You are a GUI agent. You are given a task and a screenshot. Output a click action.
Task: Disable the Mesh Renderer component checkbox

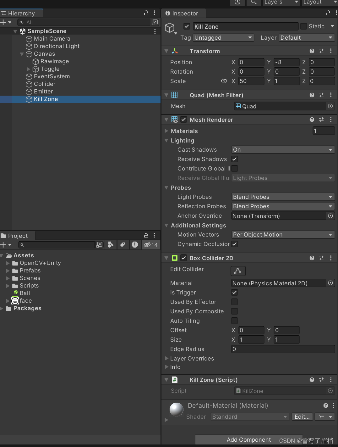(184, 120)
